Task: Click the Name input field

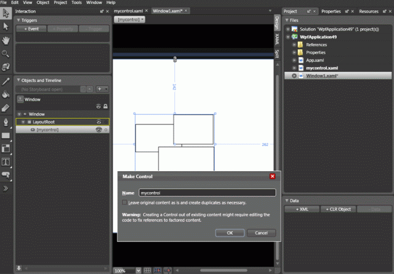Action: click(206, 193)
